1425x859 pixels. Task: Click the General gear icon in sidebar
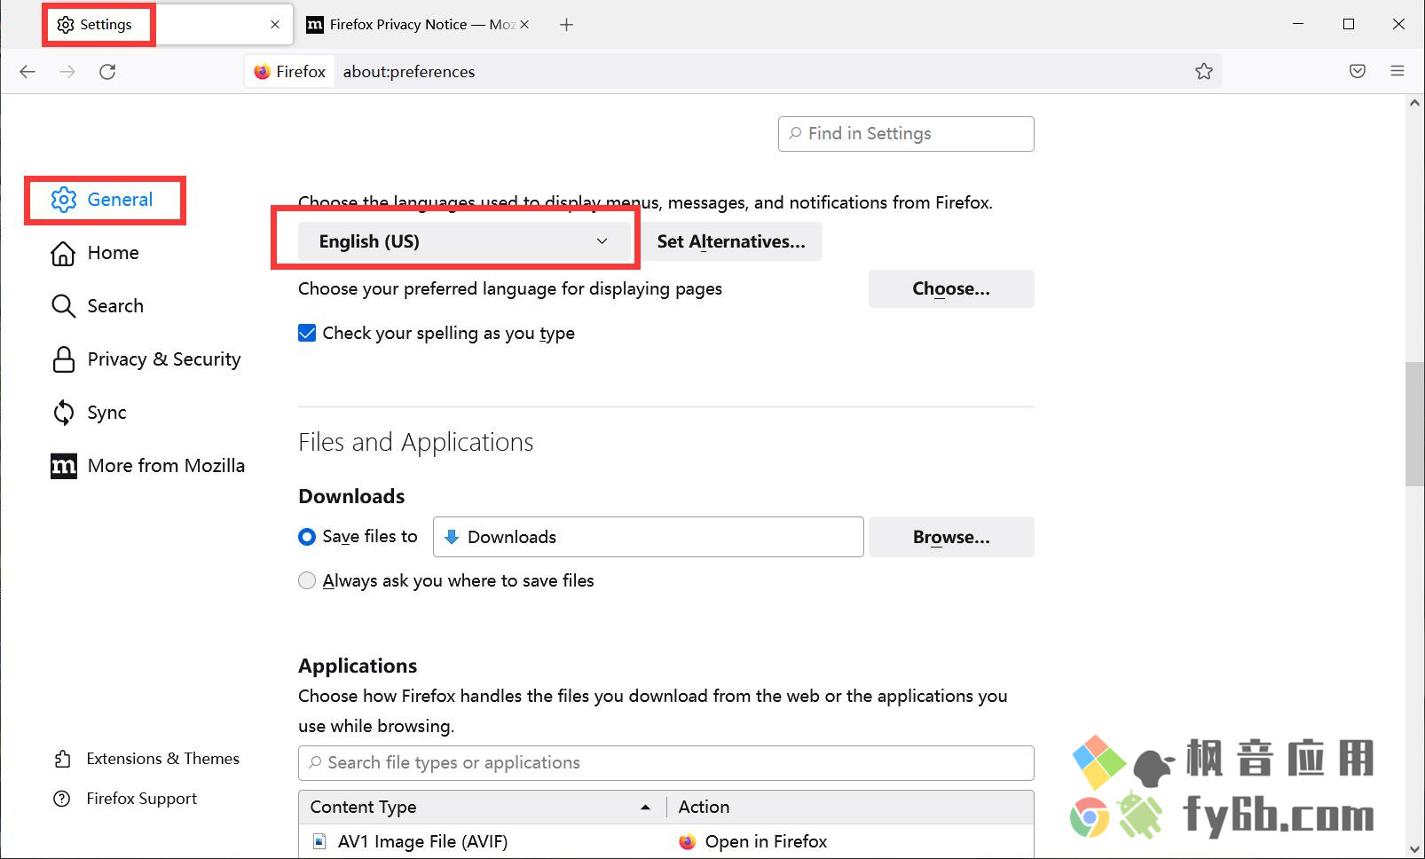[x=63, y=200]
